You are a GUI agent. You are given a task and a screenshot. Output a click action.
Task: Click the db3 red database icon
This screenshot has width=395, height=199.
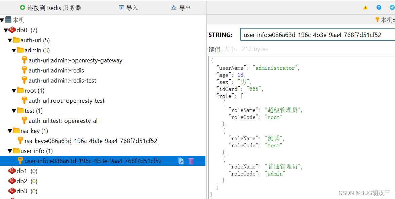pyautogui.click(x=12, y=191)
